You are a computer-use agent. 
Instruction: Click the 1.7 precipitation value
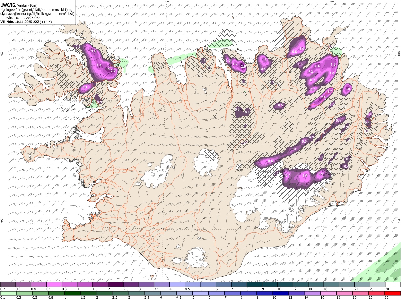coord(330,92)
